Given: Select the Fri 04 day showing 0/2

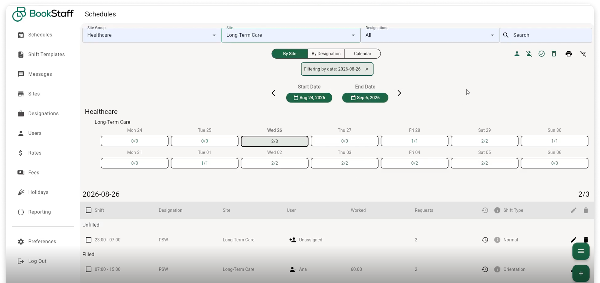Looking at the screenshot, I should click(414, 163).
